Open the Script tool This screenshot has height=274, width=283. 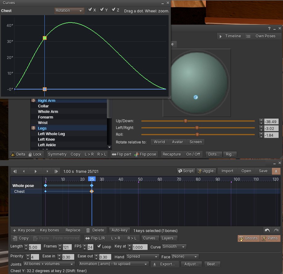coord(186,171)
